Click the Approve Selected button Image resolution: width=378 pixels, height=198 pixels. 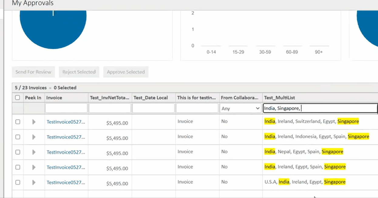[126, 72]
